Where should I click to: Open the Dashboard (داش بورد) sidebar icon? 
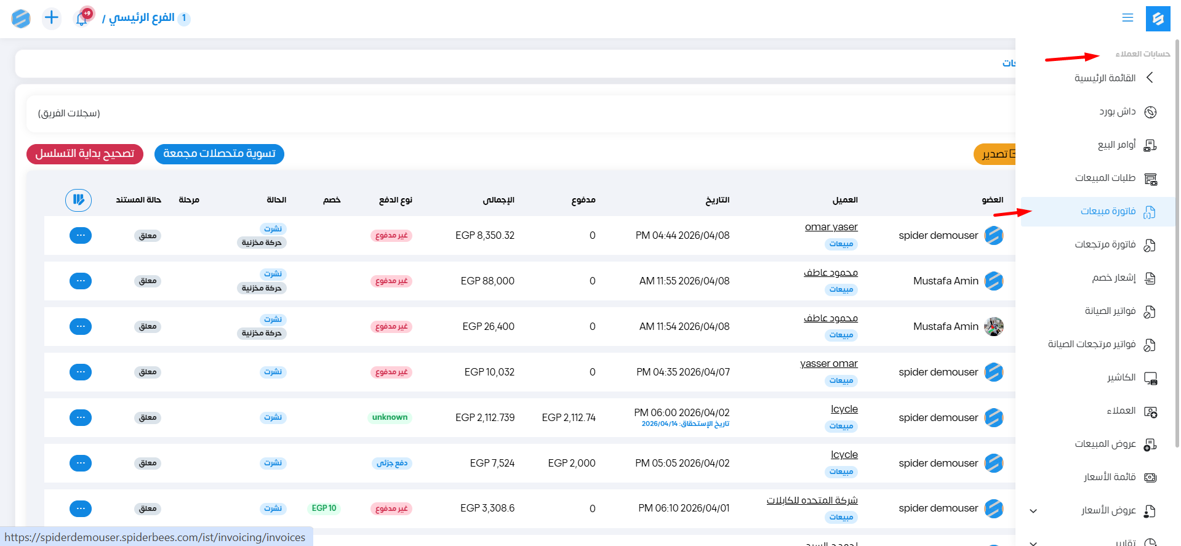click(1150, 112)
